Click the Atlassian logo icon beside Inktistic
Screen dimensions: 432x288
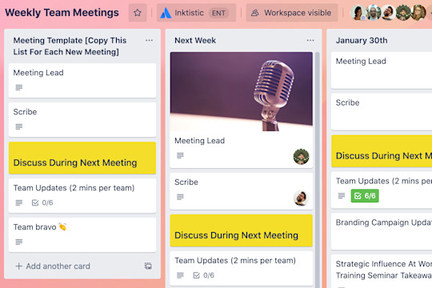click(166, 13)
